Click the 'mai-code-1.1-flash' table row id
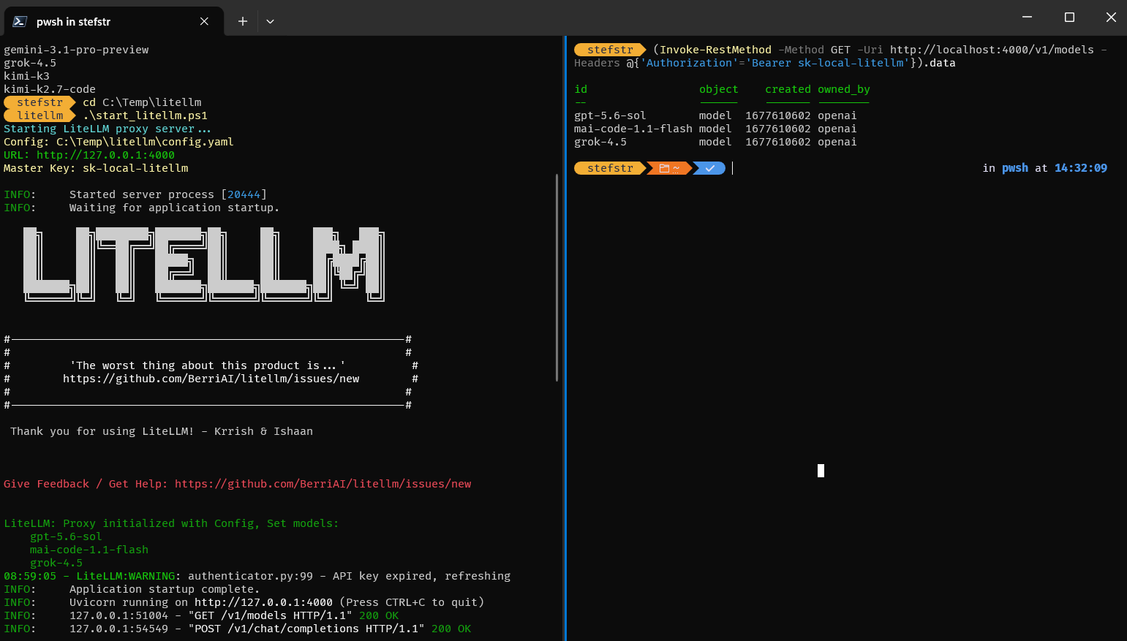This screenshot has width=1127, height=641. 633,129
